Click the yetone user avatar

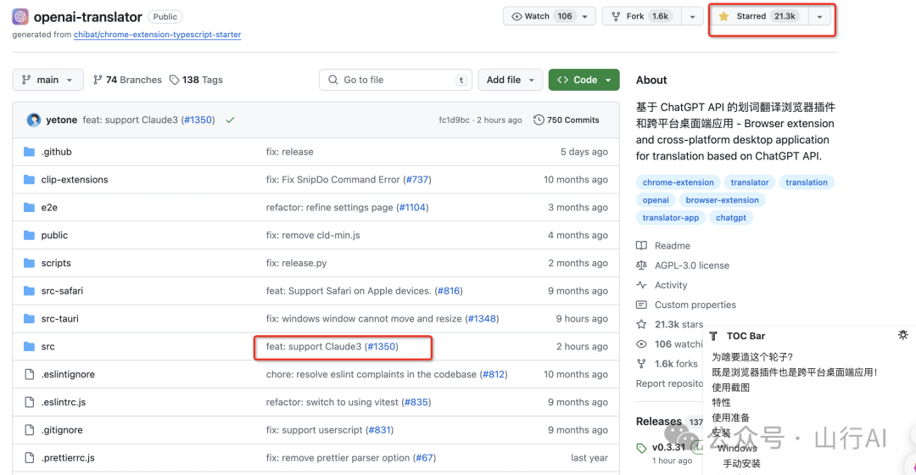coord(34,120)
